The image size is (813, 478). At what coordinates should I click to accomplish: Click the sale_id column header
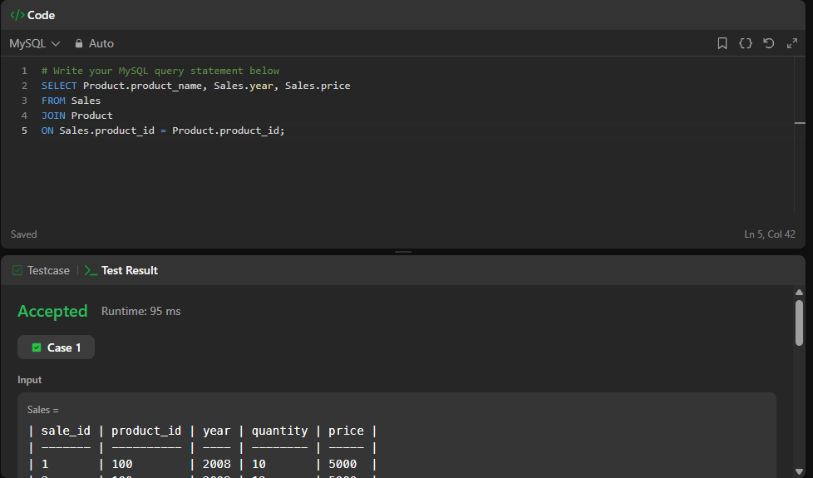tap(66, 431)
